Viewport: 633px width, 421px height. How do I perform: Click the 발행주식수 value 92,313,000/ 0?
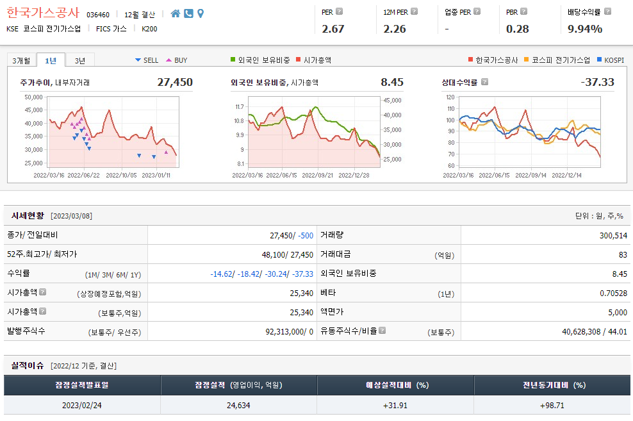(x=290, y=332)
